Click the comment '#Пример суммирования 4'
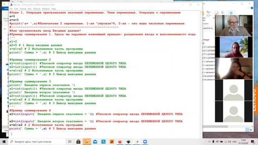 point(30,110)
